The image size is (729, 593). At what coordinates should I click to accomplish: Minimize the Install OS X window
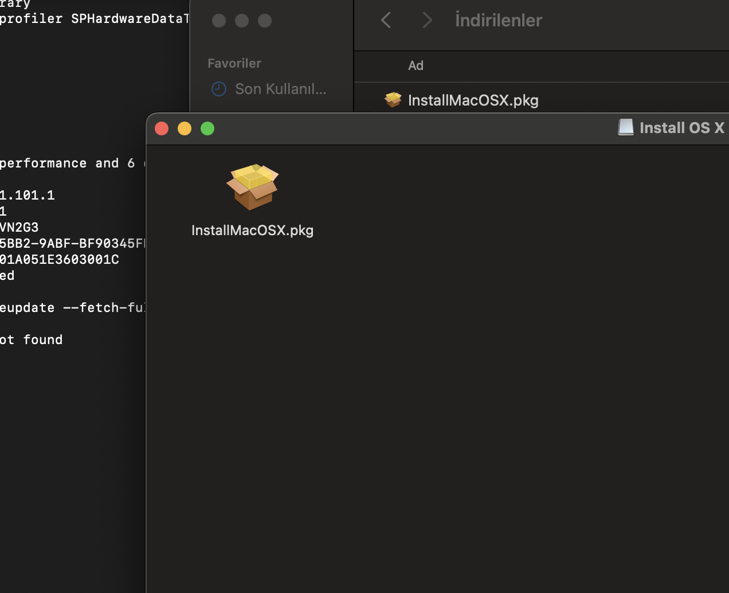coord(185,128)
